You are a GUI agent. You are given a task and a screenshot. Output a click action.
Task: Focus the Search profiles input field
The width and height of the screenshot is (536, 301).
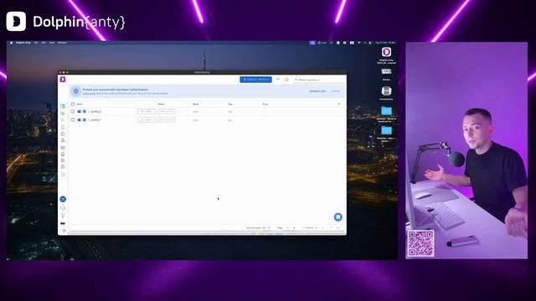(320, 79)
